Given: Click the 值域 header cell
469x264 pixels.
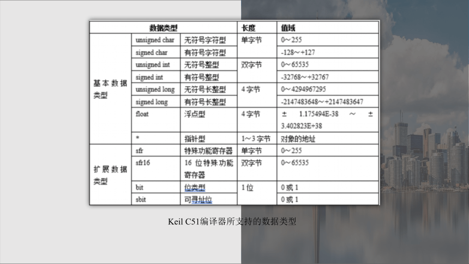Looking at the screenshot, I should pos(328,27).
